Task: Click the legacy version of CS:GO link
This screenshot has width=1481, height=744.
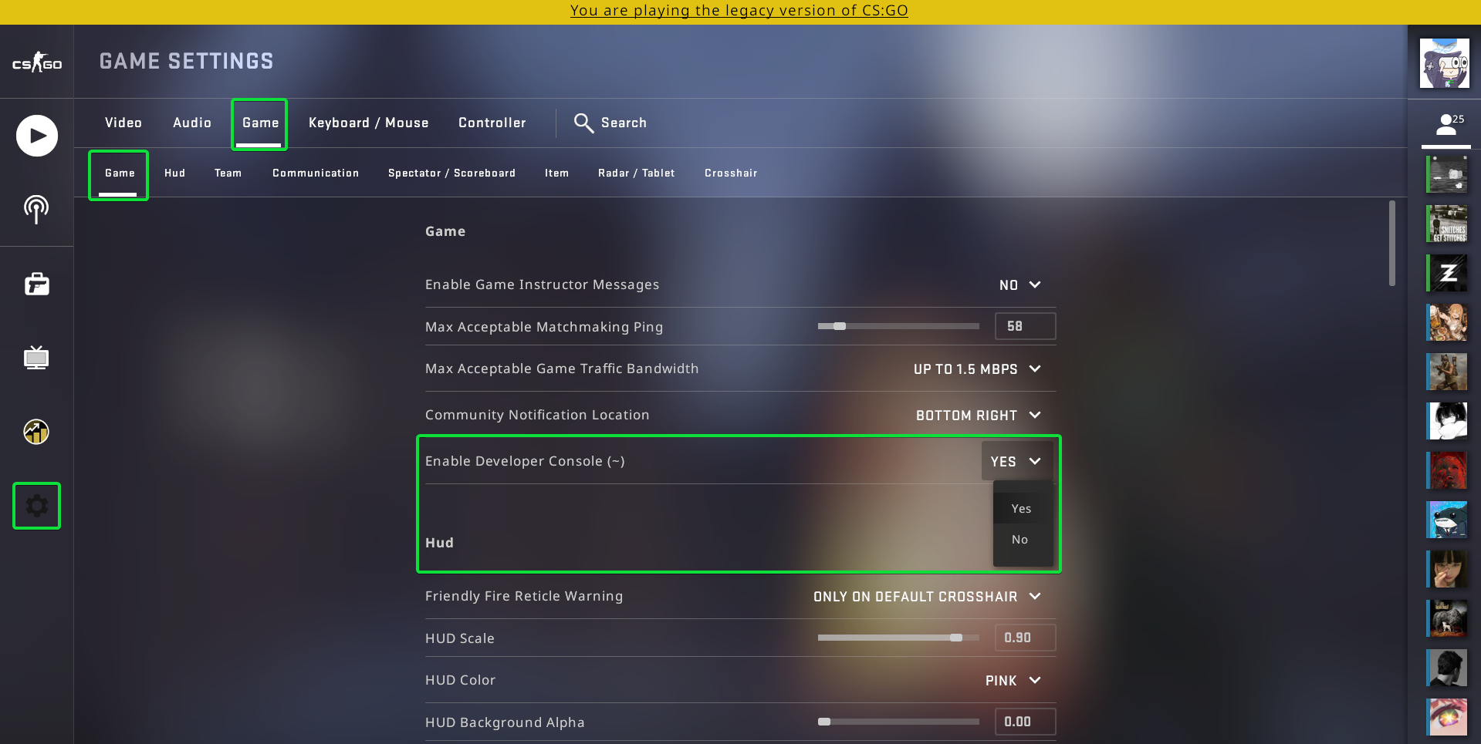Action: (x=739, y=11)
